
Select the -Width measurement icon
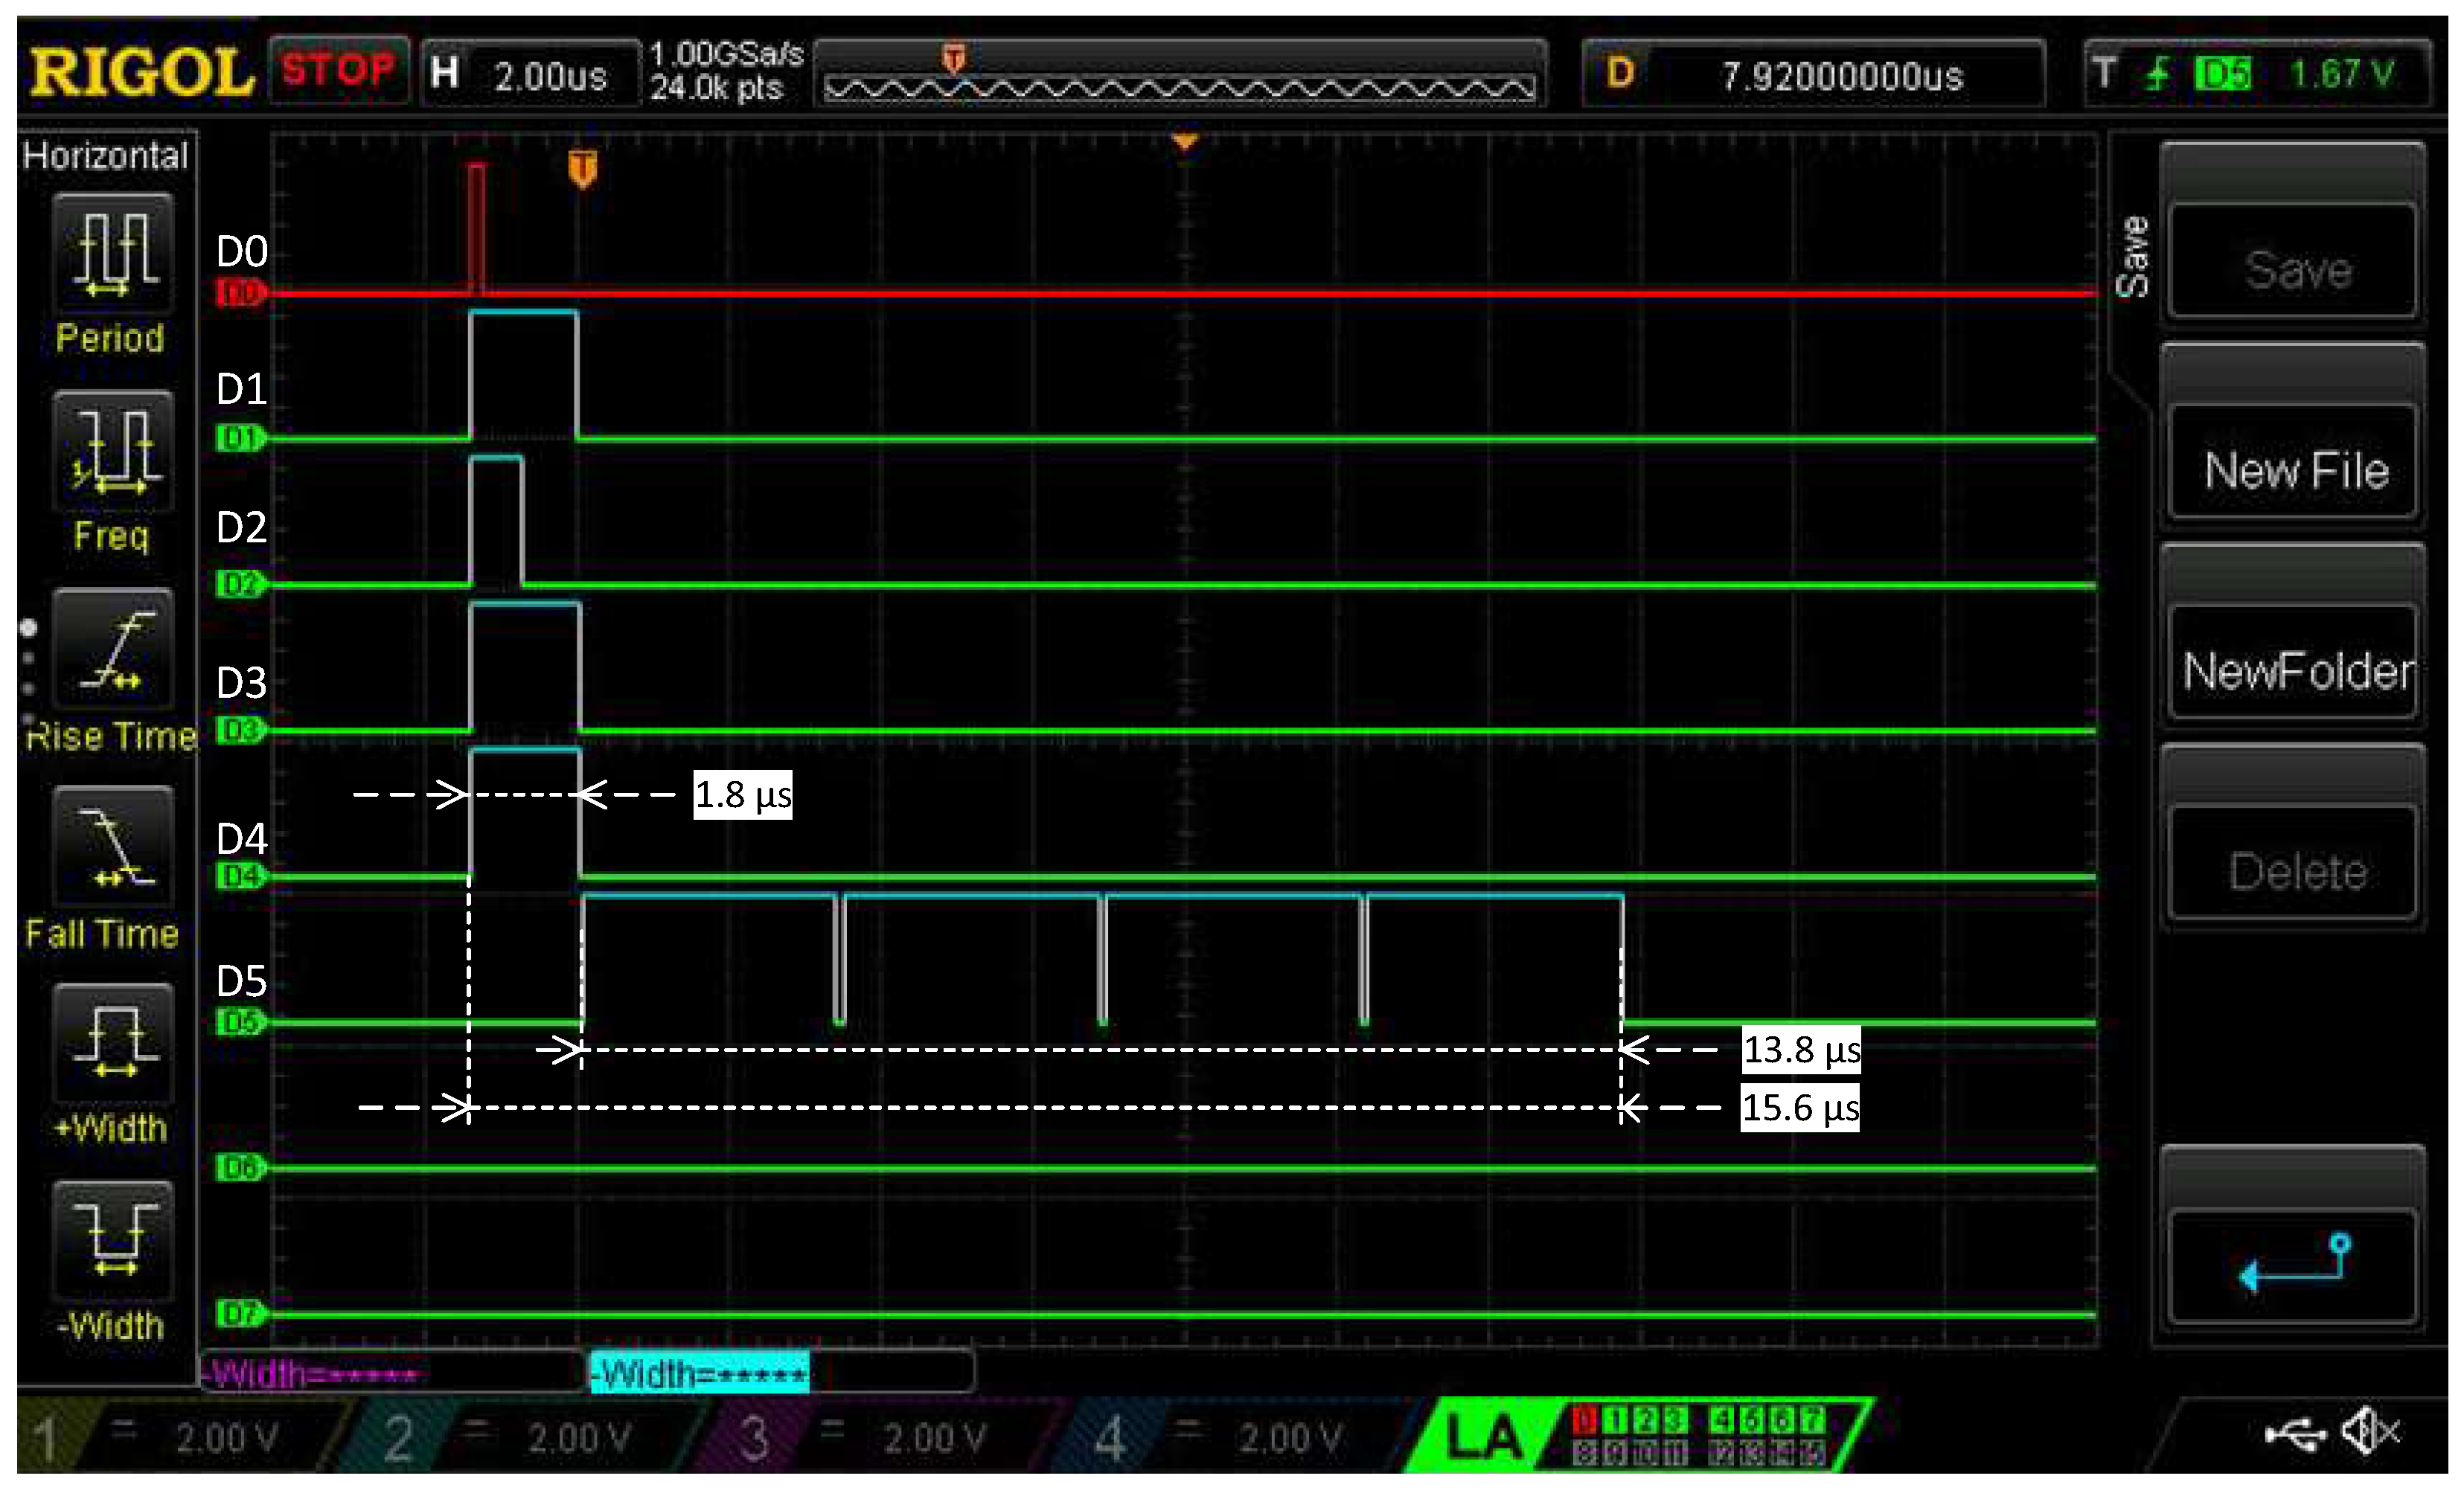[x=113, y=1241]
